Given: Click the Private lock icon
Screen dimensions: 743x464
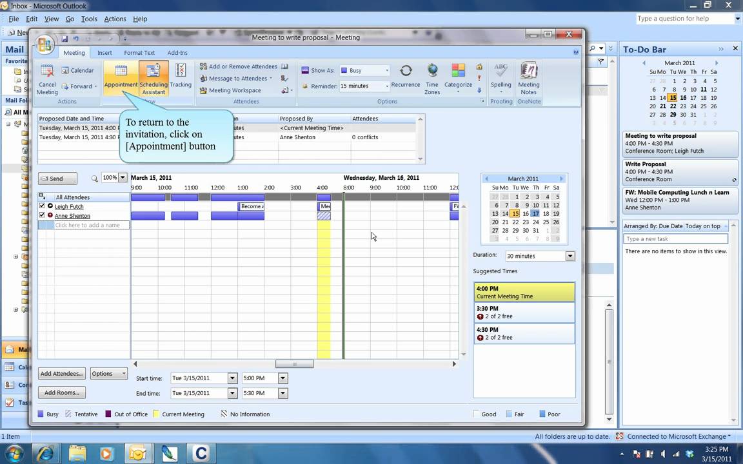Looking at the screenshot, I should pos(479,66).
